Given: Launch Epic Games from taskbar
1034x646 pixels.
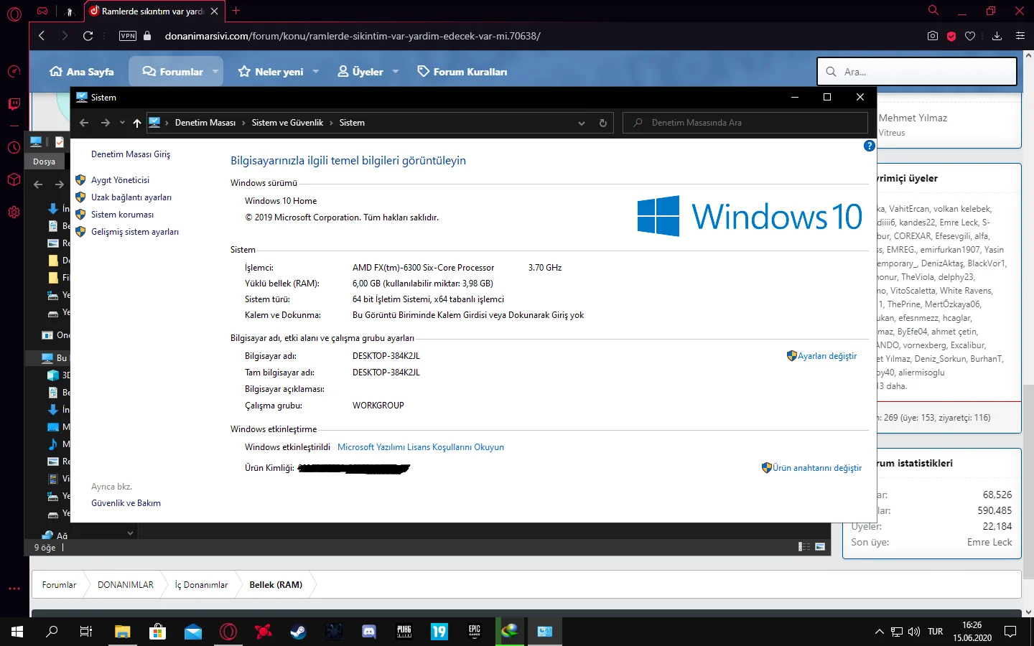Looking at the screenshot, I should tap(475, 632).
